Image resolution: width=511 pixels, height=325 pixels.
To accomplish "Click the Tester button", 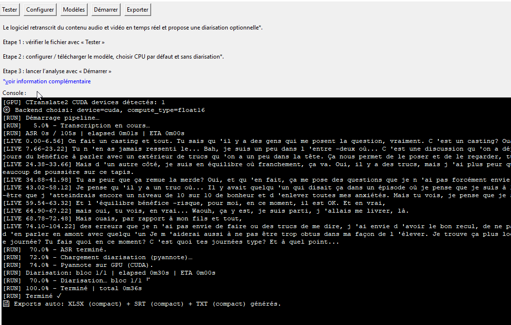I will pyautogui.click(x=10, y=9).
